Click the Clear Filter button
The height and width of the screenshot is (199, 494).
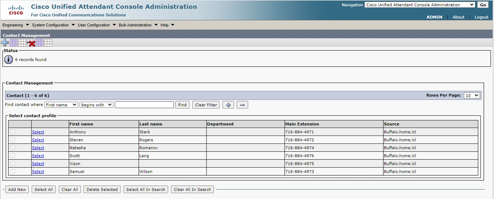pos(206,105)
